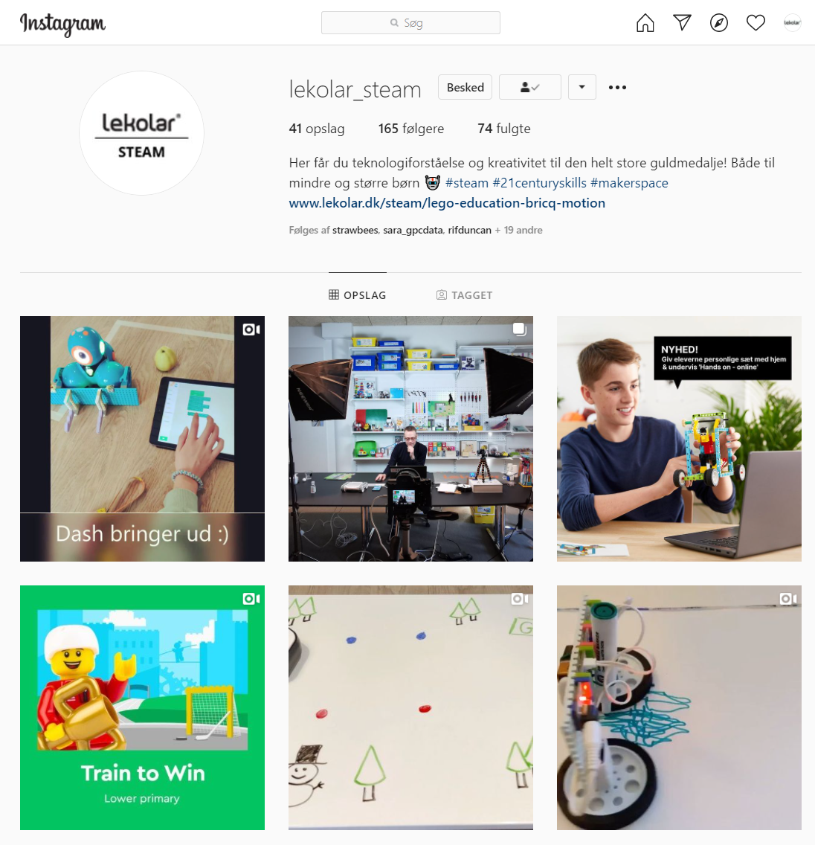Expand suggested accounts dropdown arrow

click(582, 87)
